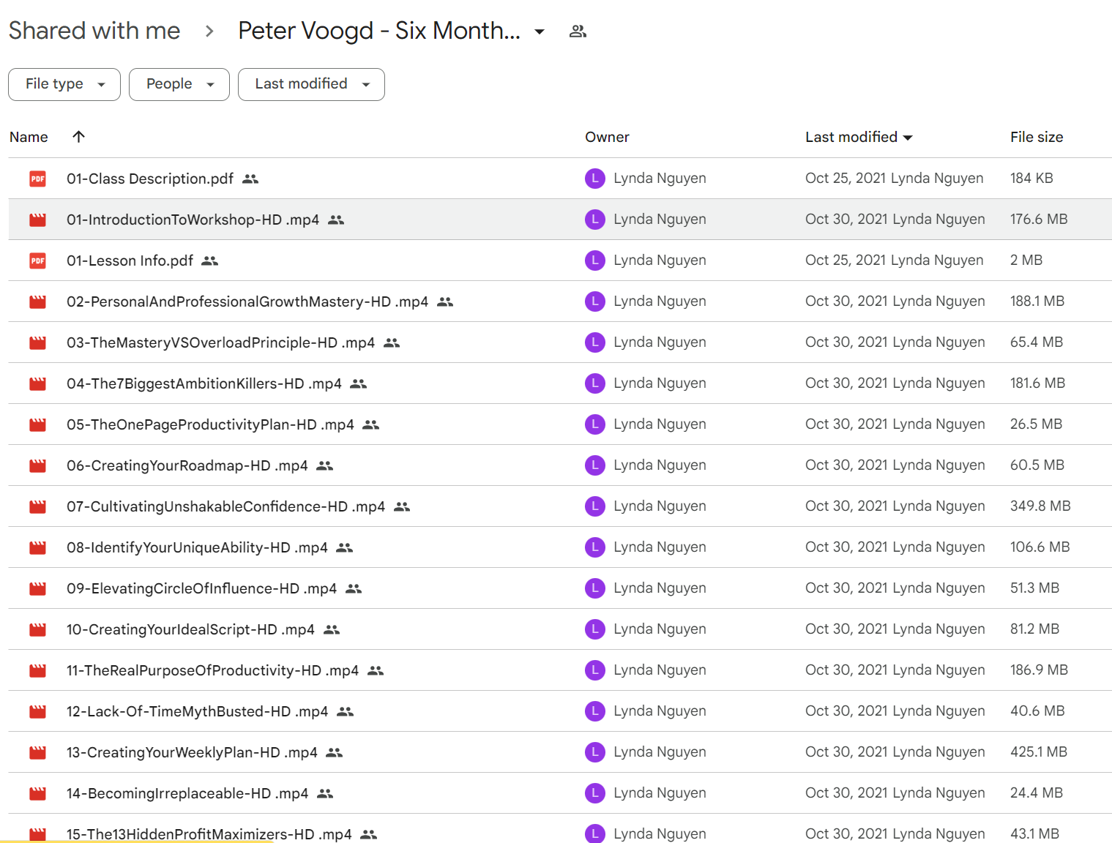Click video icon of 10-CreatingYourIdealScript
The height and width of the screenshot is (843, 1112).
point(37,629)
